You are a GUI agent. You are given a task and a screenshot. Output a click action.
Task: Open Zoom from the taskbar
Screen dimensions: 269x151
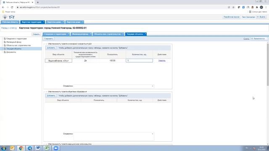click(55, 148)
